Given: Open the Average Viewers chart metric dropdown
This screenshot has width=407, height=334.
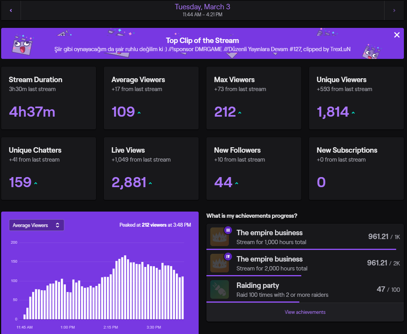Looking at the screenshot, I should (x=37, y=225).
